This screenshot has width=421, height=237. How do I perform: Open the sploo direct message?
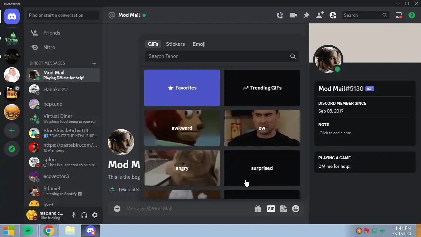[x=63, y=162]
